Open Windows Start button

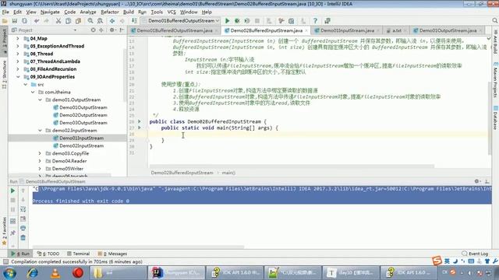pos(9,273)
